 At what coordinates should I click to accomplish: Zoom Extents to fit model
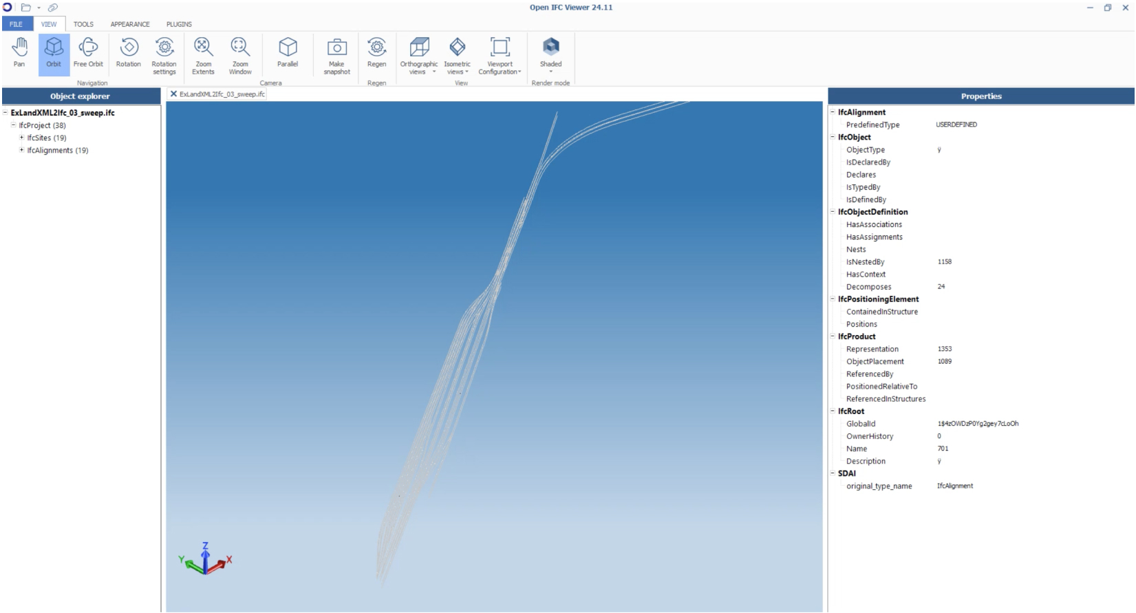pyautogui.click(x=203, y=55)
